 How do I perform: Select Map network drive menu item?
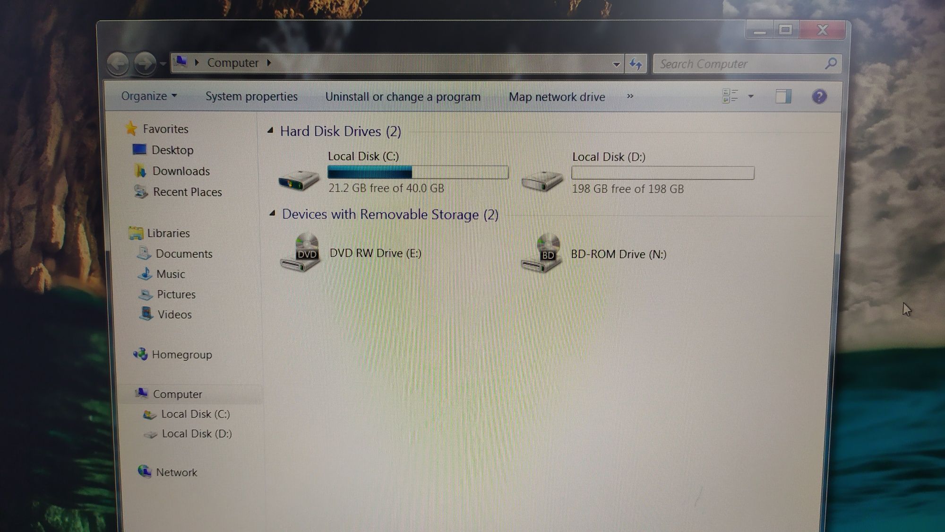[x=558, y=96]
